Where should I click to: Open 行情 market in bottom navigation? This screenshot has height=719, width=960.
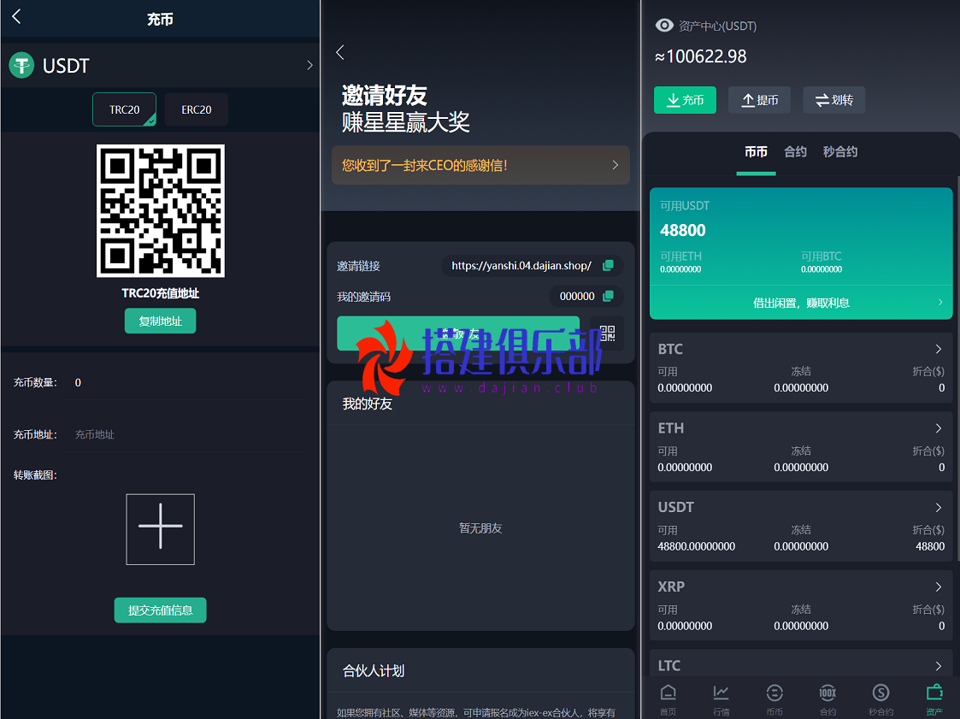[x=721, y=699]
